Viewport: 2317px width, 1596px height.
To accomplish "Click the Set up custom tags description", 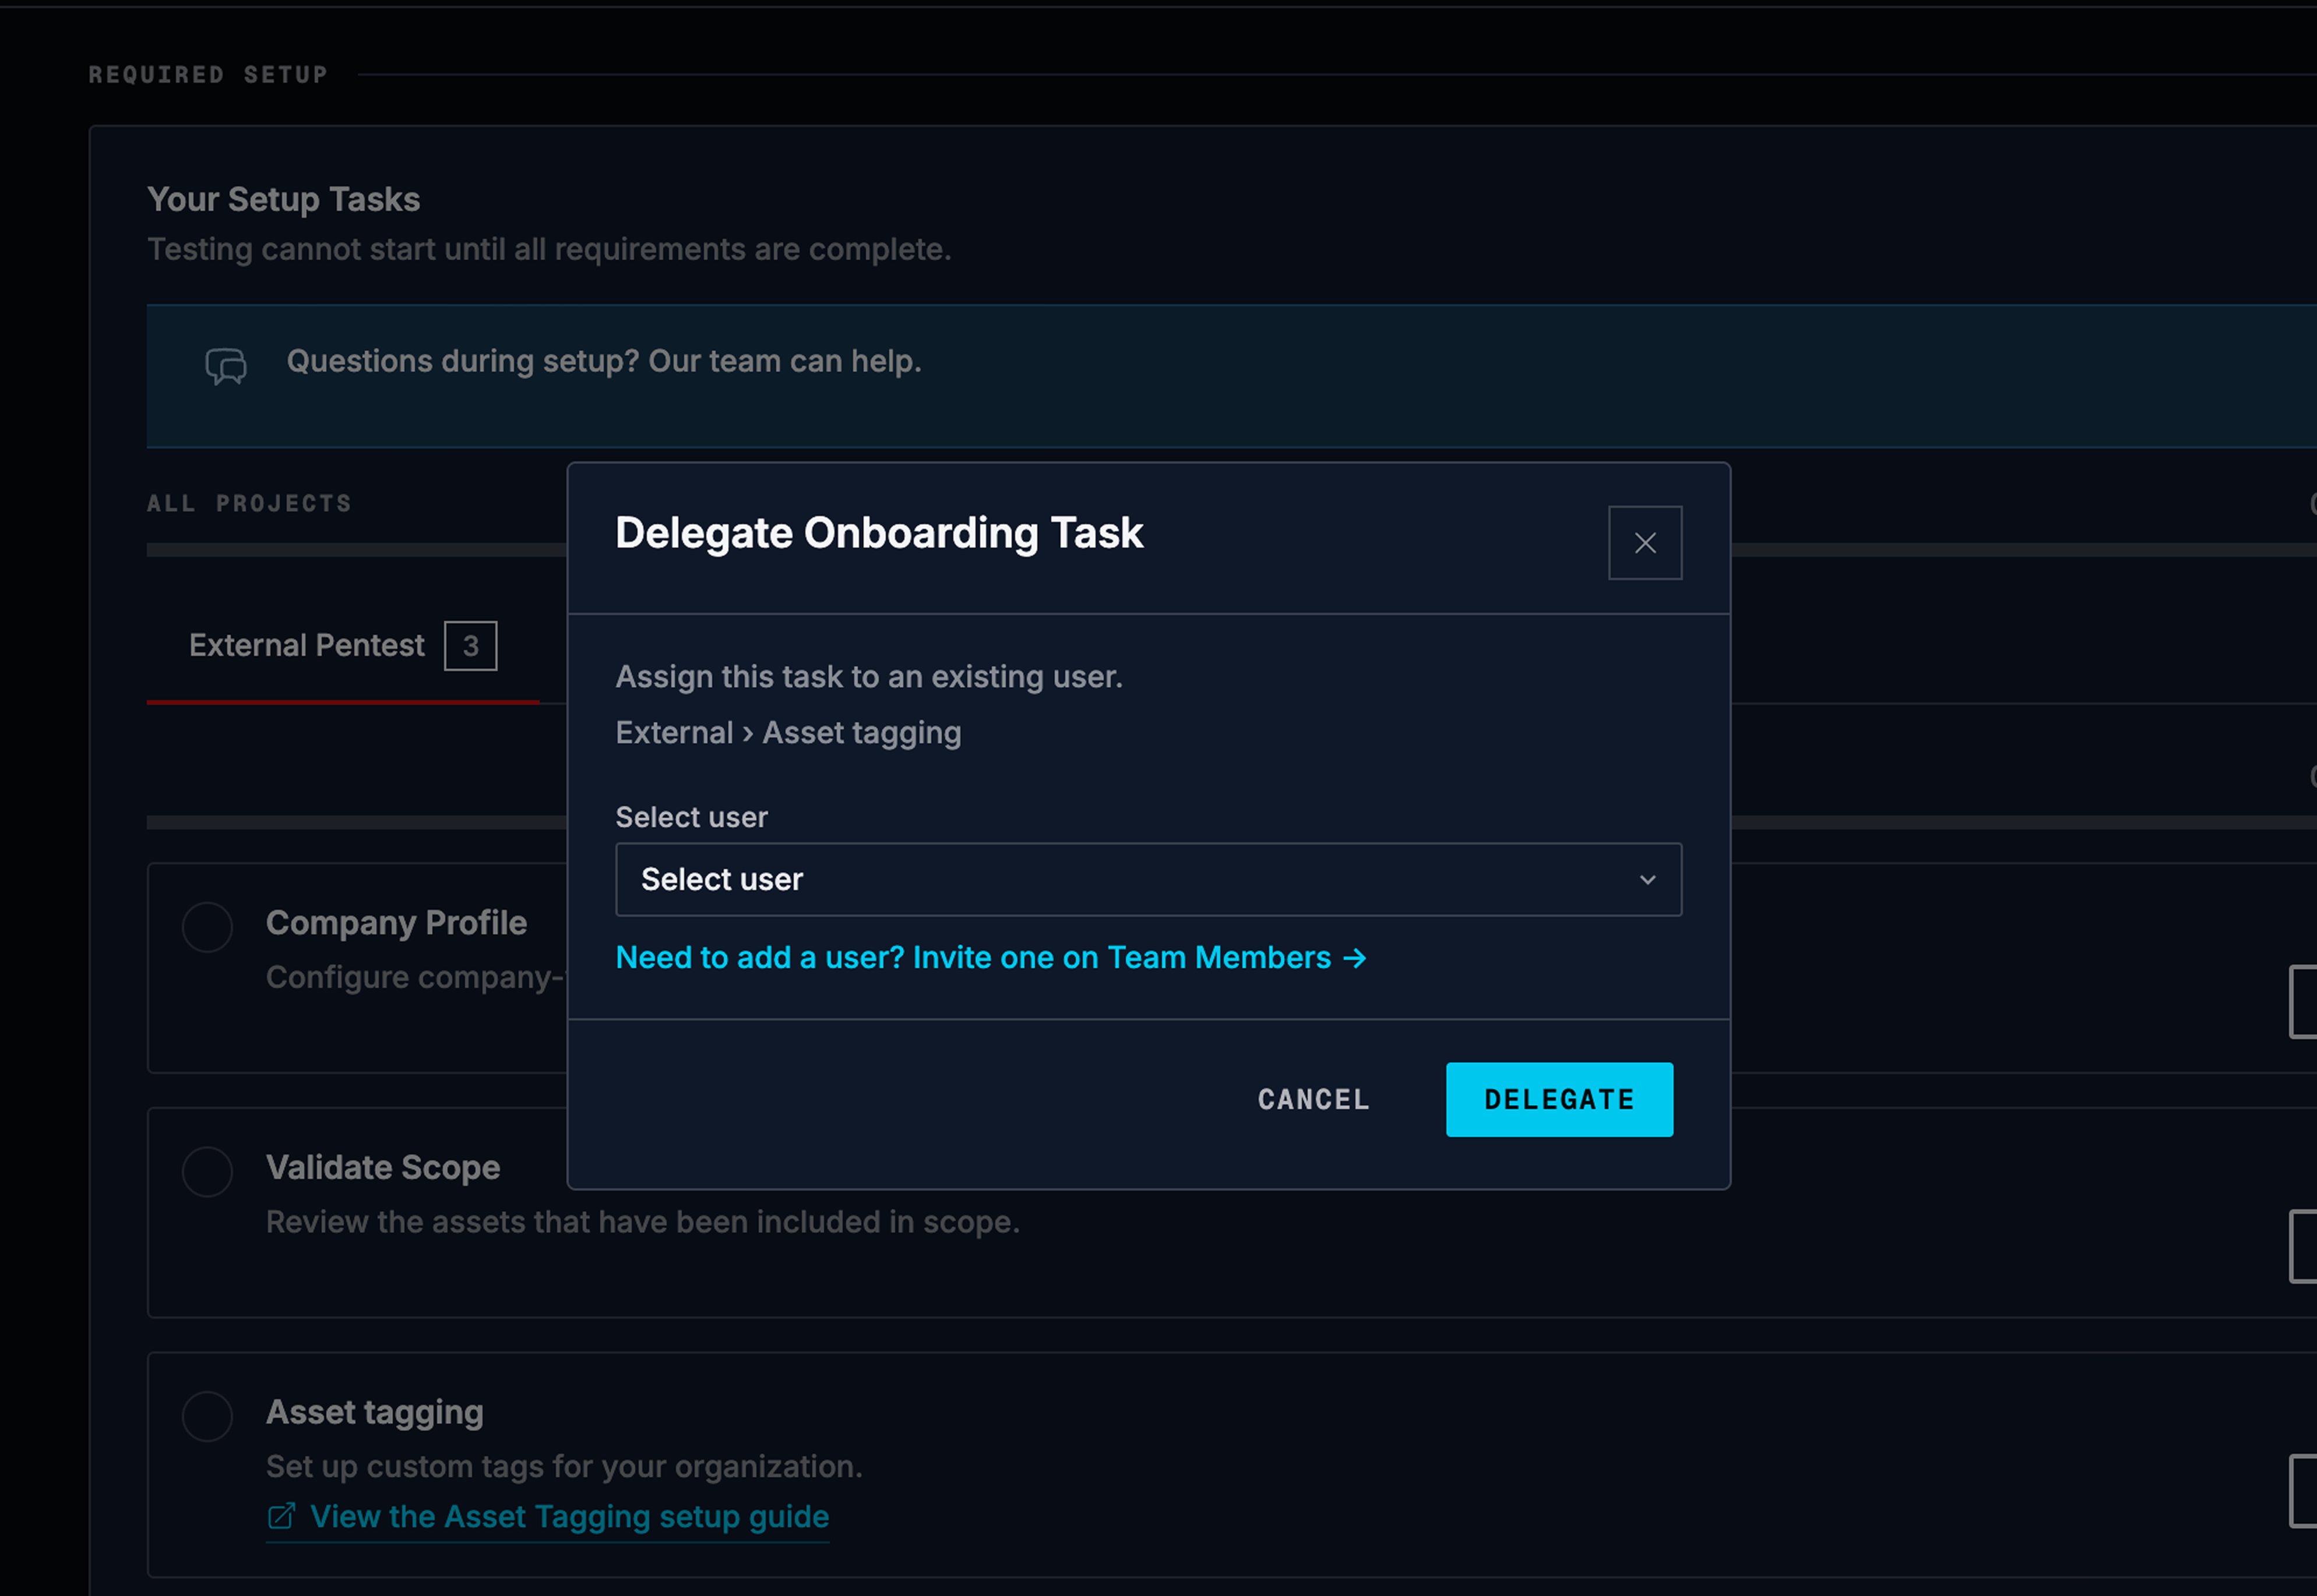I will coord(564,1467).
